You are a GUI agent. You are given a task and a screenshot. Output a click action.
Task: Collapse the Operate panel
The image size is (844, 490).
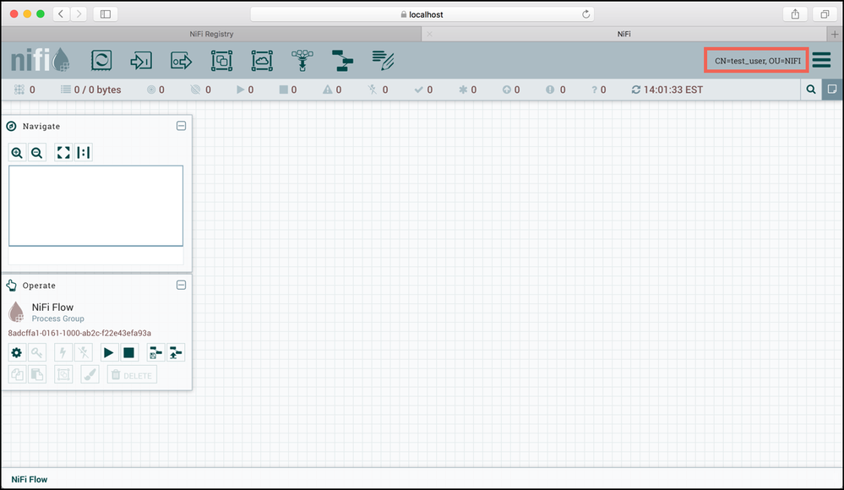click(x=181, y=285)
